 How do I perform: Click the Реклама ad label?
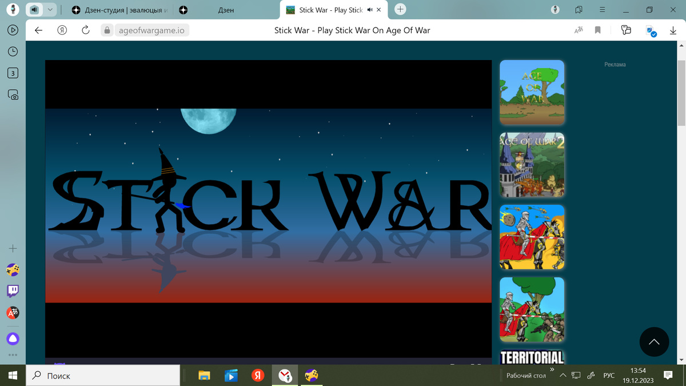point(615,65)
